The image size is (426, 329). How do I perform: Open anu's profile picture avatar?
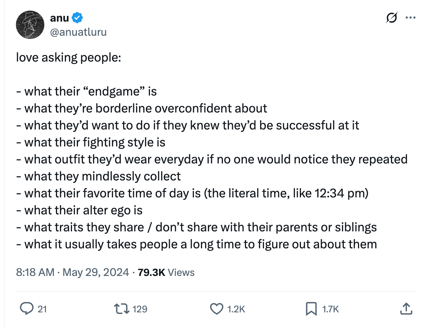30,25
